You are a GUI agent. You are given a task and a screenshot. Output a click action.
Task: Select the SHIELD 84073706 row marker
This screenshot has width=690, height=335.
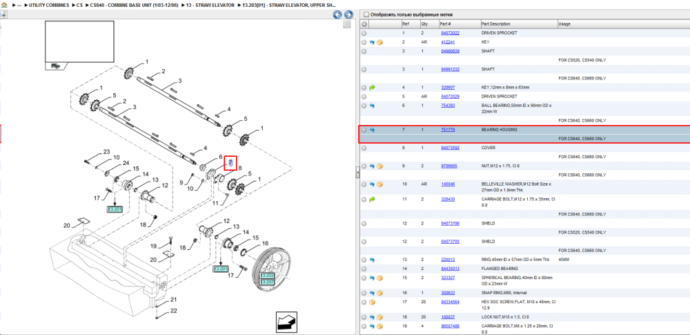point(364,224)
